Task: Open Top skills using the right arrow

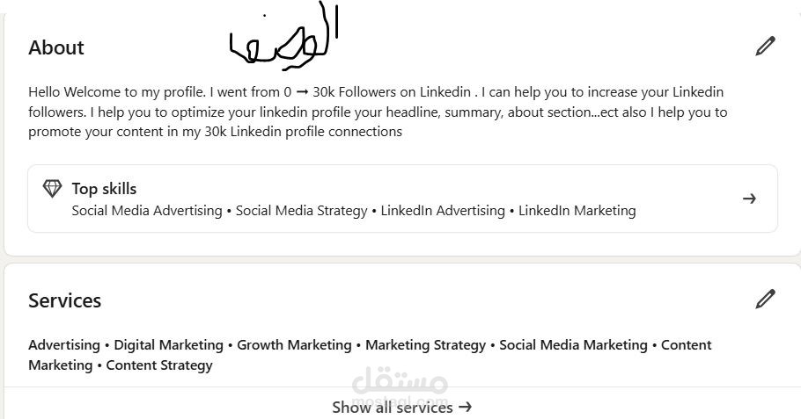Action: (749, 199)
